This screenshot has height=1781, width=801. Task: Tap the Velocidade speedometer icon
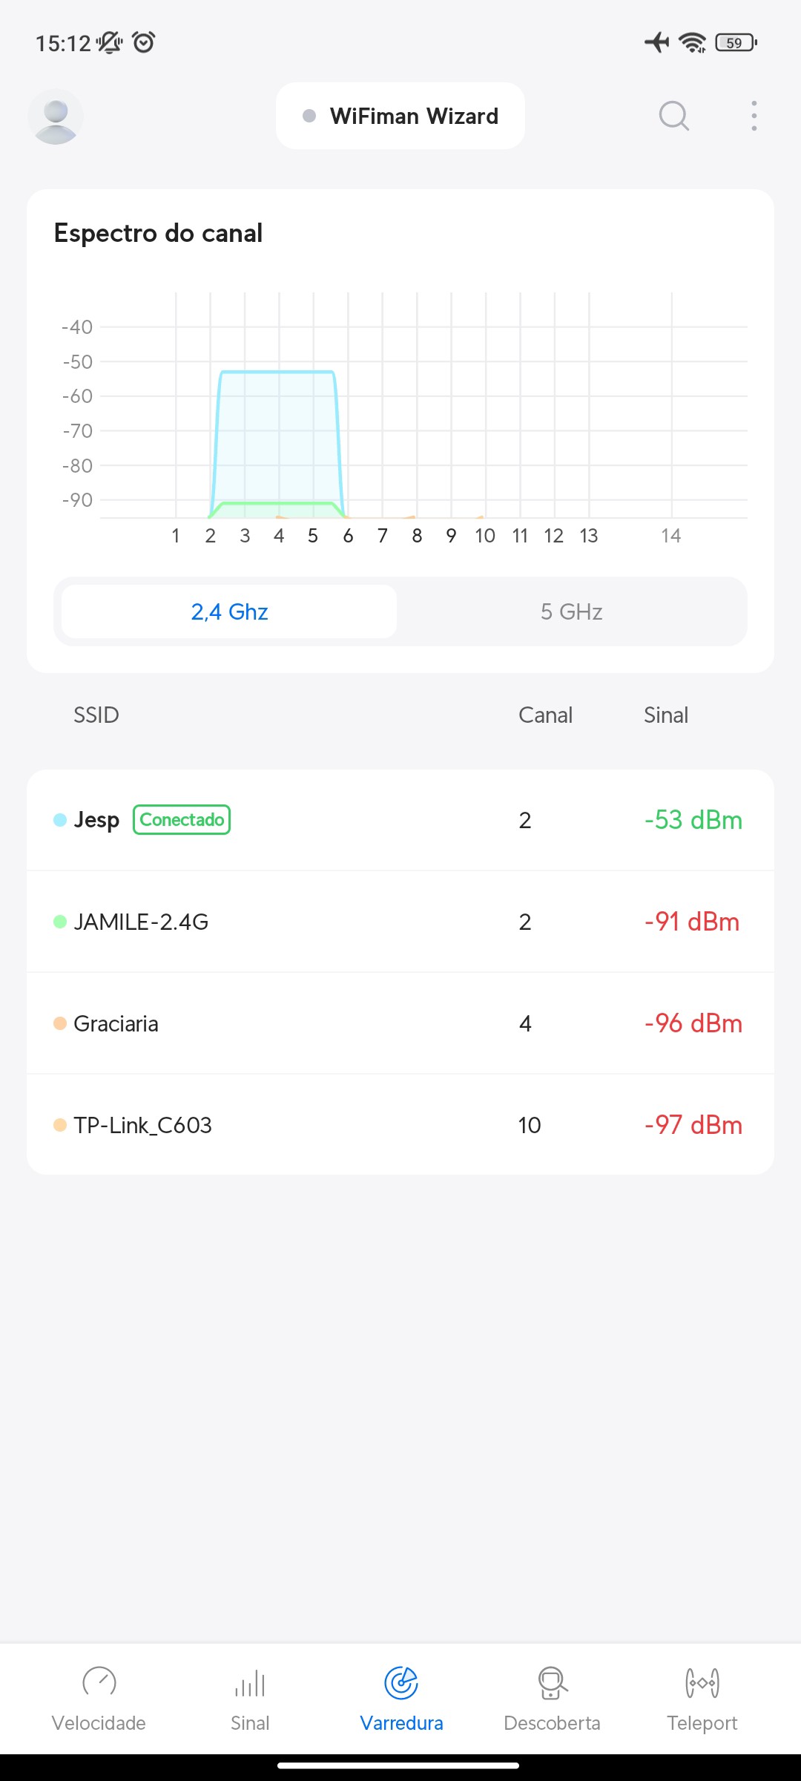click(99, 1682)
